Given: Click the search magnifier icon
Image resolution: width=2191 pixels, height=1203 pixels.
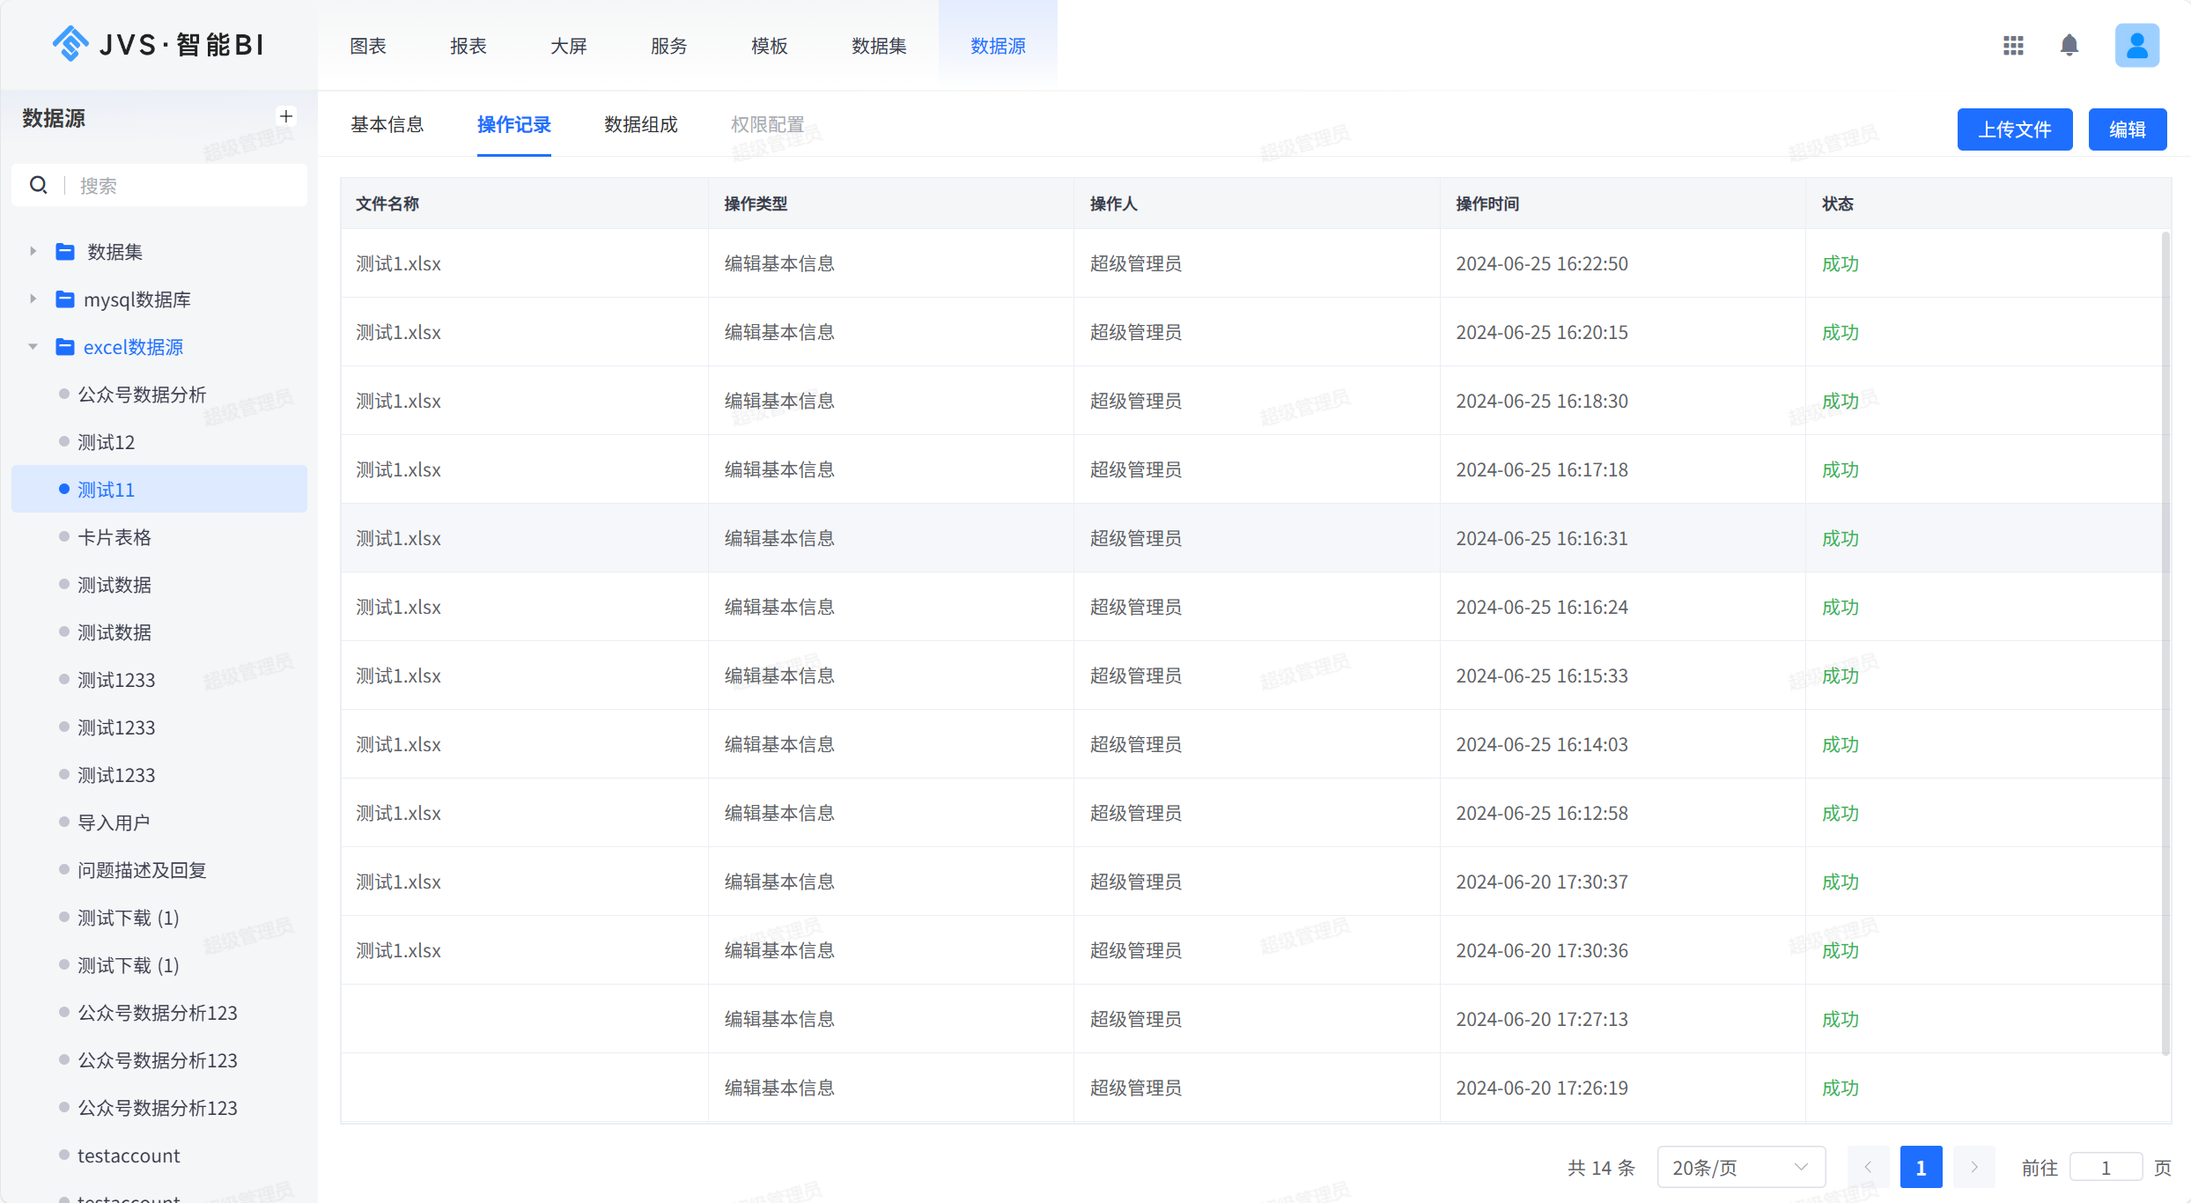Looking at the screenshot, I should (39, 185).
